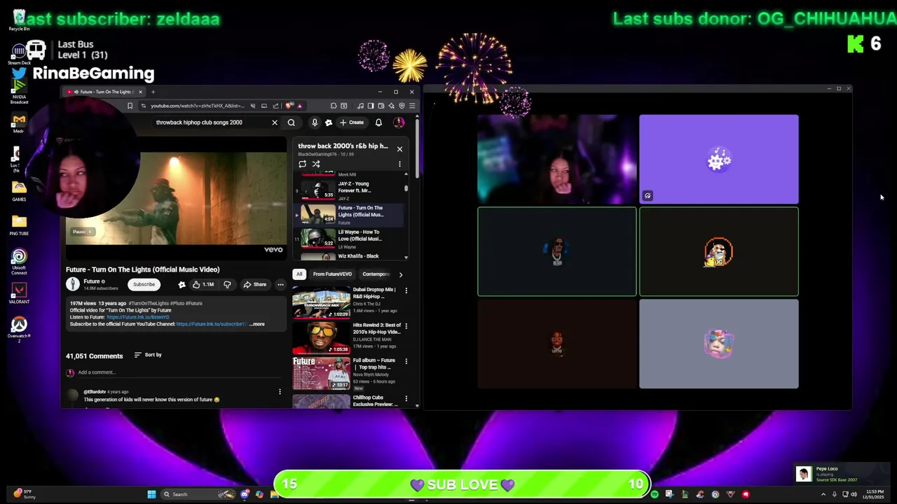Open a new browser tab with plus
The height and width of the screenshot is (504, 897).
pyautogui.click(x=153, y=92)
